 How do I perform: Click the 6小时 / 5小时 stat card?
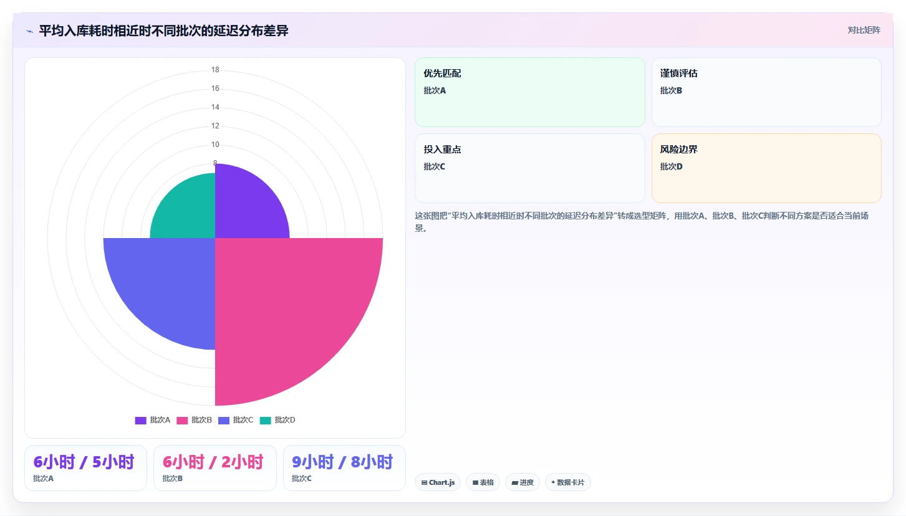85,468
